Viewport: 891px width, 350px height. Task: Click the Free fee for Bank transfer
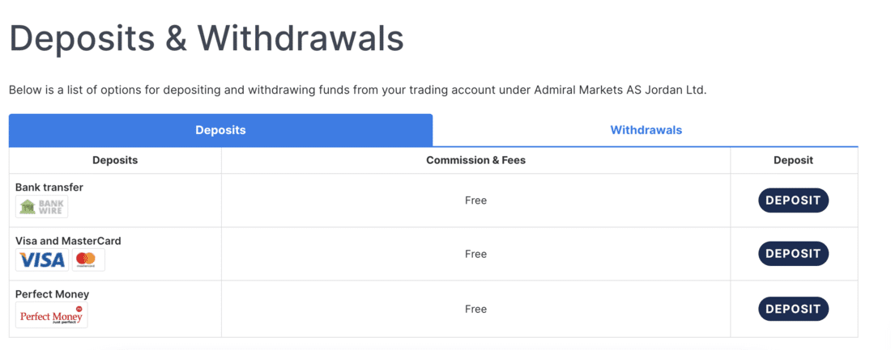point(475,200)
